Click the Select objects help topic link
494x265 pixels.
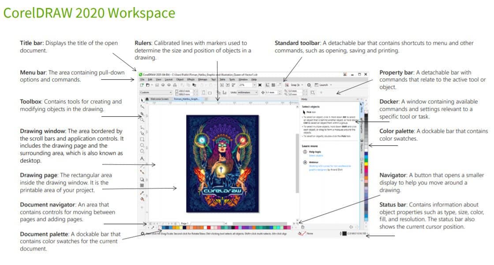click(x=316, y=155)
